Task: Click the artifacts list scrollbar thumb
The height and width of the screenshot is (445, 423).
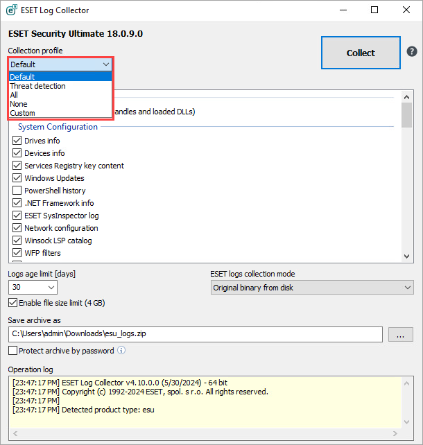Action: click(406, 115)
